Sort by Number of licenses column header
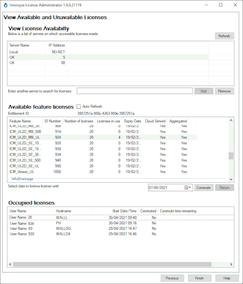The image size is (243, 284). point(79,121)
